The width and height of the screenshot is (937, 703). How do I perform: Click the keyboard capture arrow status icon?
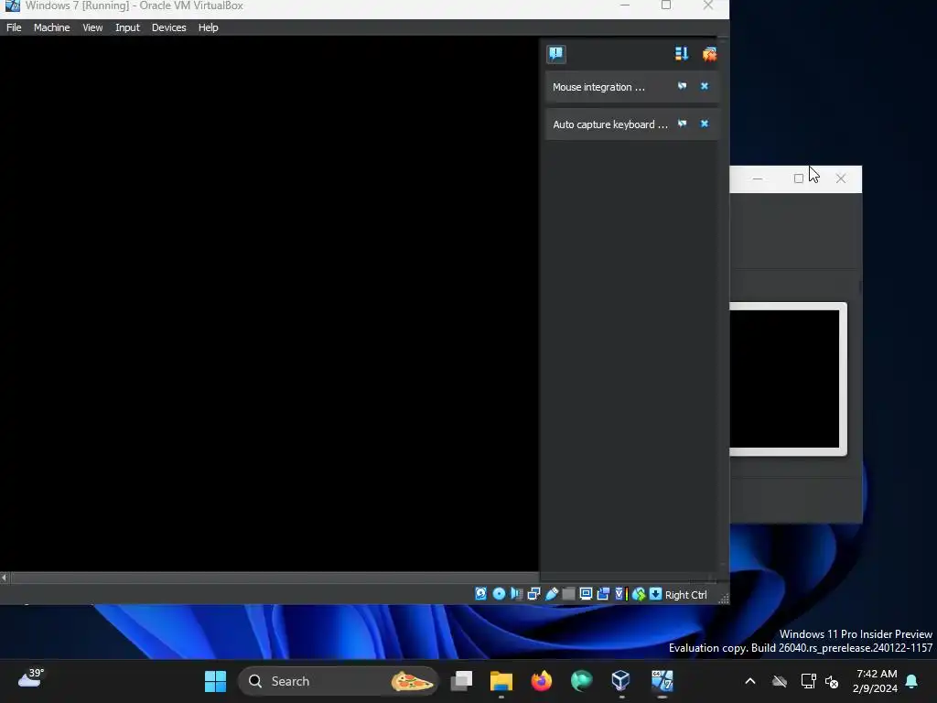[655, 593]
